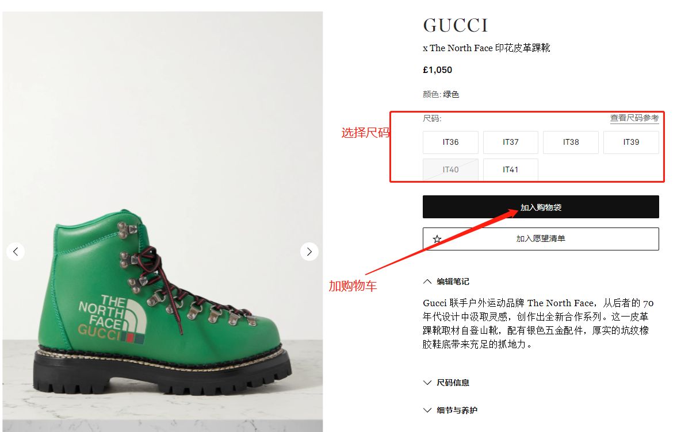Screen dimensions: 700x432
Task: Open the GUCCI brand heading
Action: [456, 25]
